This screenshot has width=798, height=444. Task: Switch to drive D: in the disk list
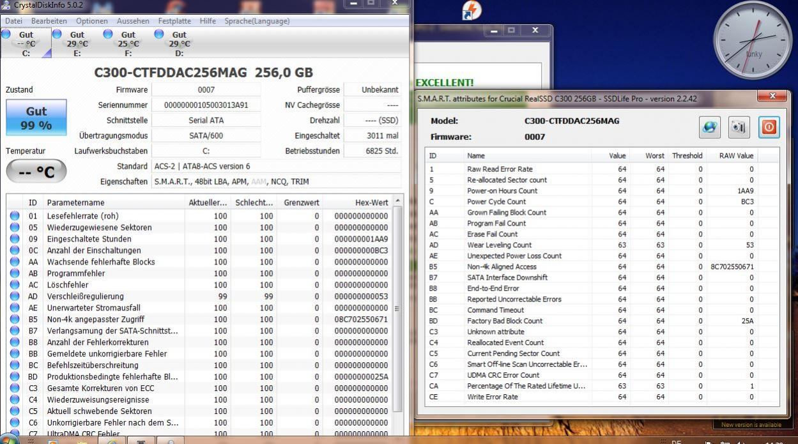pyautogui.click(x=180, y=43)
